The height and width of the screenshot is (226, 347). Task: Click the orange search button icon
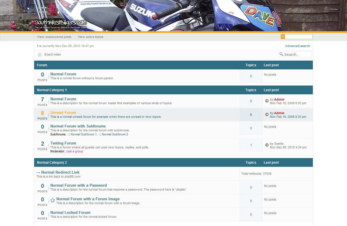(x=283, y=37)
